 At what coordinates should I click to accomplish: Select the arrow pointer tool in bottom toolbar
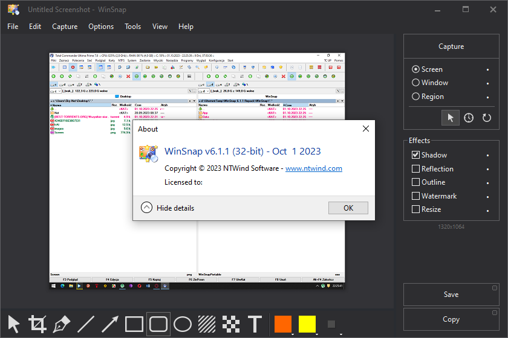pos(13,324)
